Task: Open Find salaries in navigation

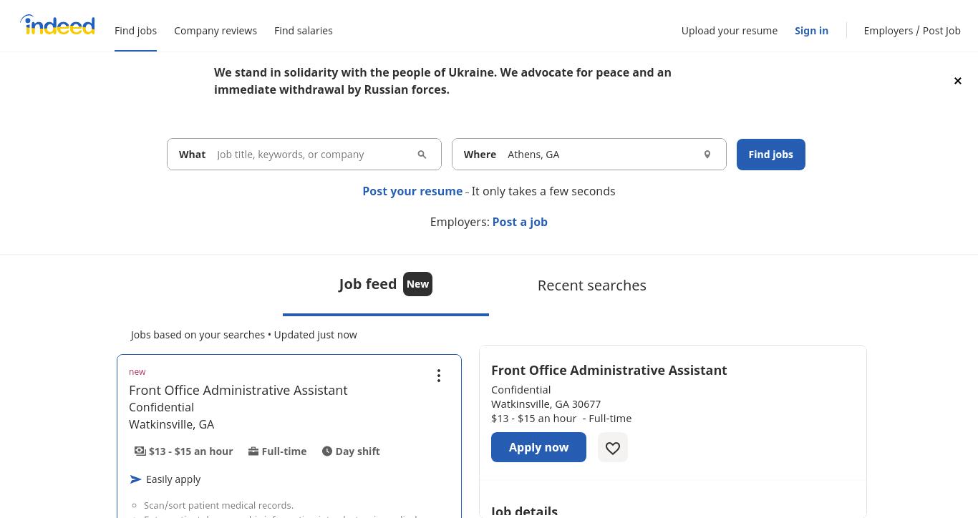Action: tap(304, 30)
